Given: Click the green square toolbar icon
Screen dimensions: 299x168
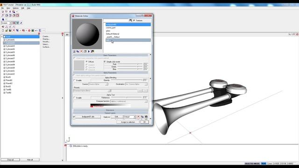Looking at the screenshot, I should (33, 30).
